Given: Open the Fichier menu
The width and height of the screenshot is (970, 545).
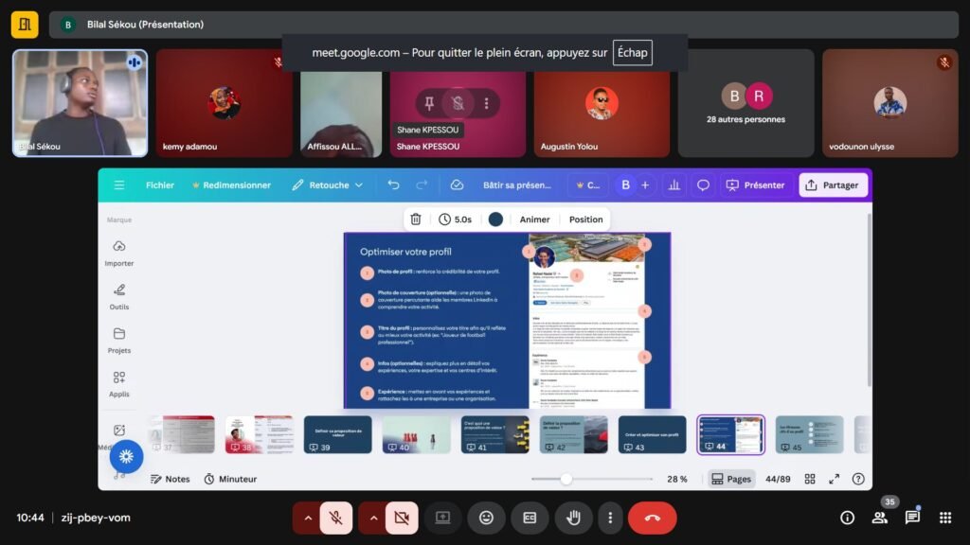Looking at the screenshot, I should [x=159, y=185].
